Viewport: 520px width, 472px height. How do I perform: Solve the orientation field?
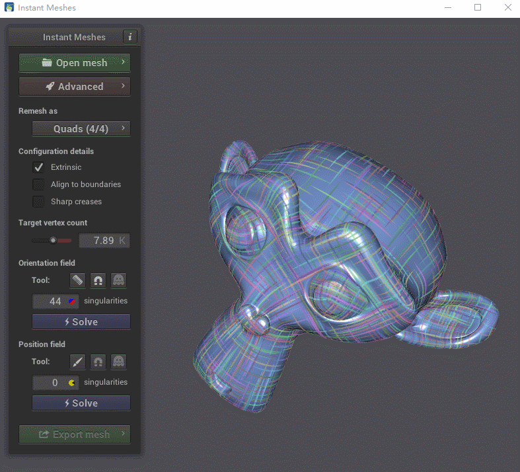81,322
